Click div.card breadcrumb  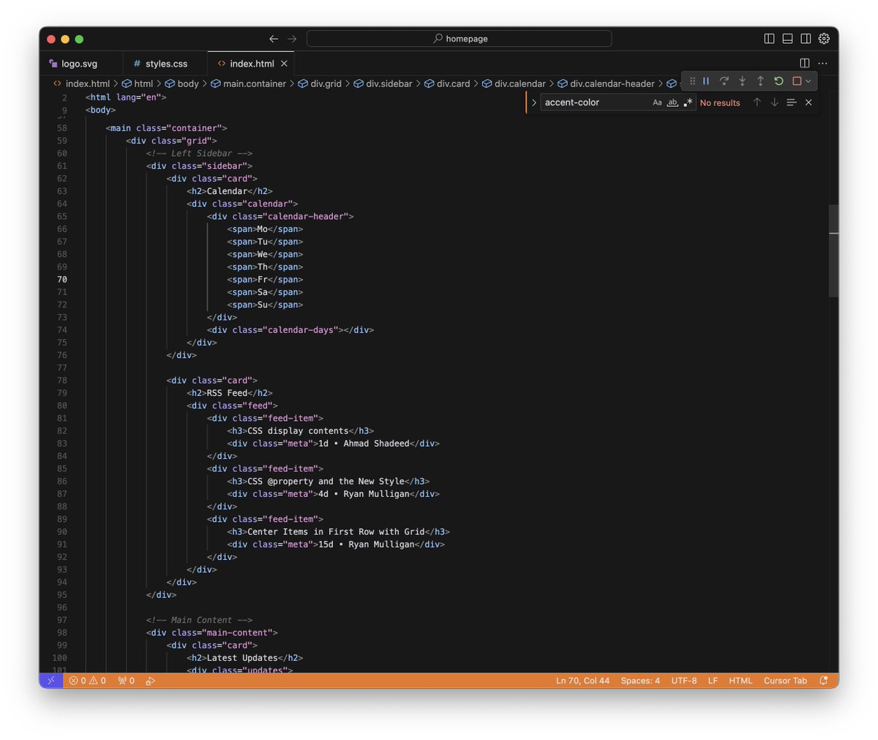click(x=447, y=83)
